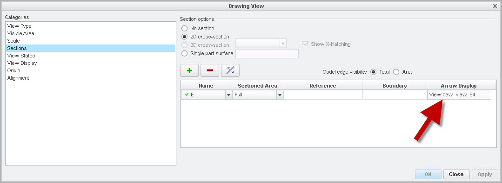Remove the section with the red minus button
The height and width of the screenshot is (183, 502).
click(210, 70)
